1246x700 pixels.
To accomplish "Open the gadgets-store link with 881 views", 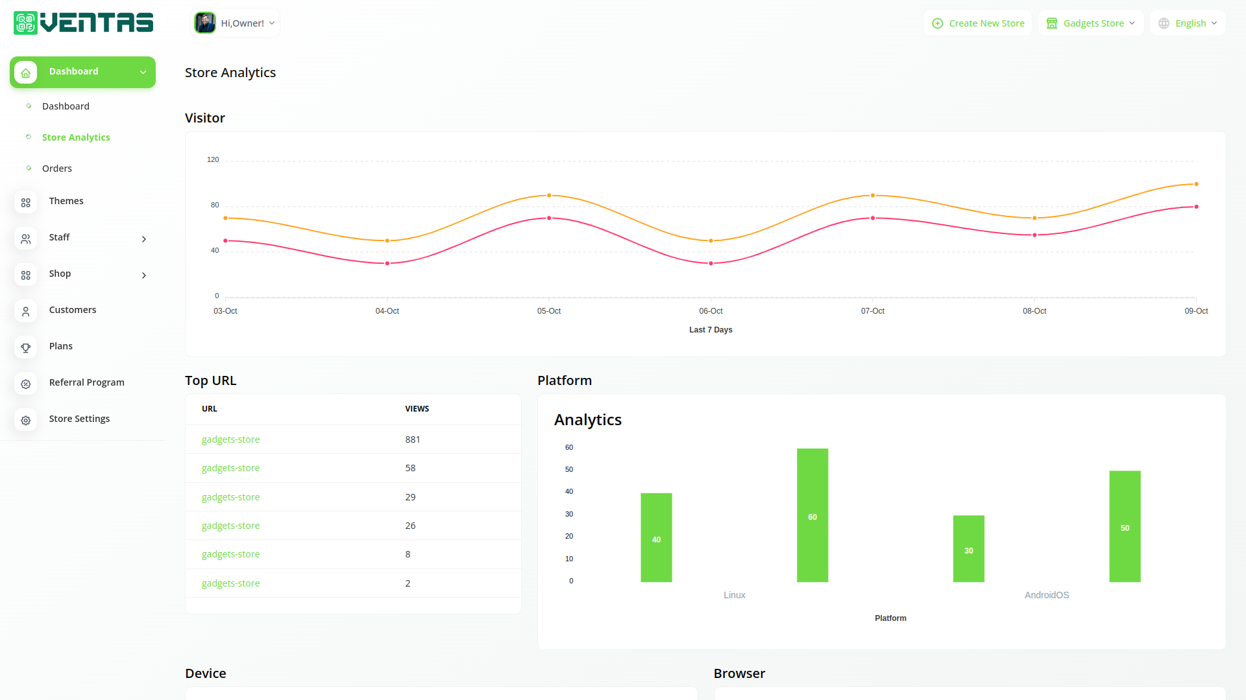I will (x=230, y=439).
